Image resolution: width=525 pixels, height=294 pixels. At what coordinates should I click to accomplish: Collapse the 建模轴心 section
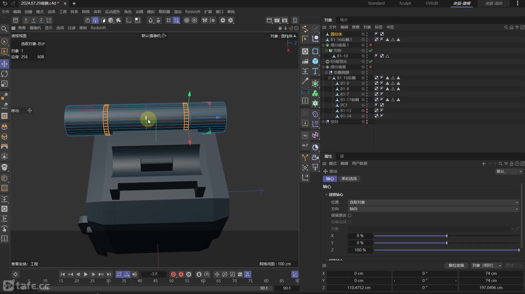(x=326, y=195)
